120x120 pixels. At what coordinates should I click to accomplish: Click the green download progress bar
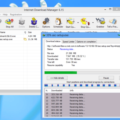(61, 73)
